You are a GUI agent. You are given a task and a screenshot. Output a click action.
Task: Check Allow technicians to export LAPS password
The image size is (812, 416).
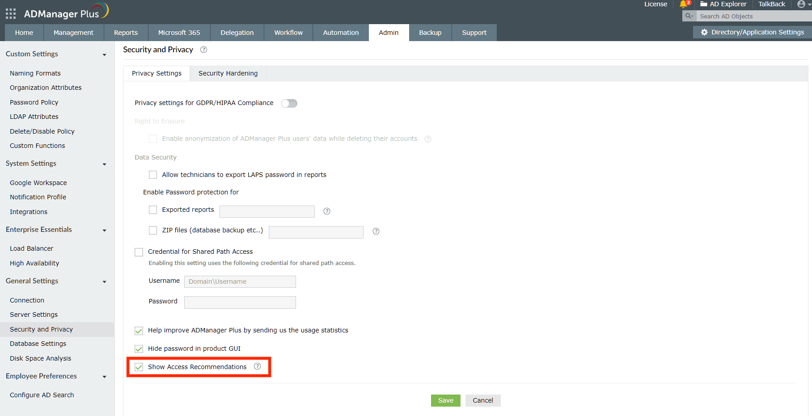pyautogui.click(x=153, y=175)
